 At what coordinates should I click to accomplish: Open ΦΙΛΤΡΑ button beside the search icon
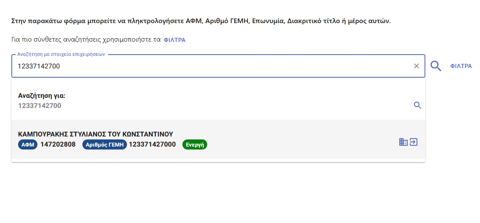point(461,66)
